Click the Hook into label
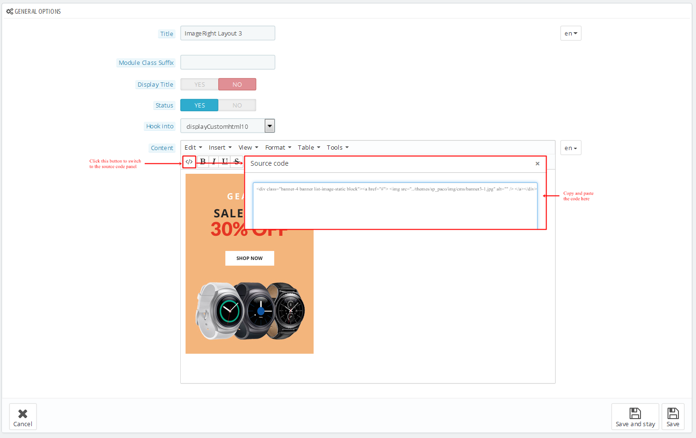 160,126
